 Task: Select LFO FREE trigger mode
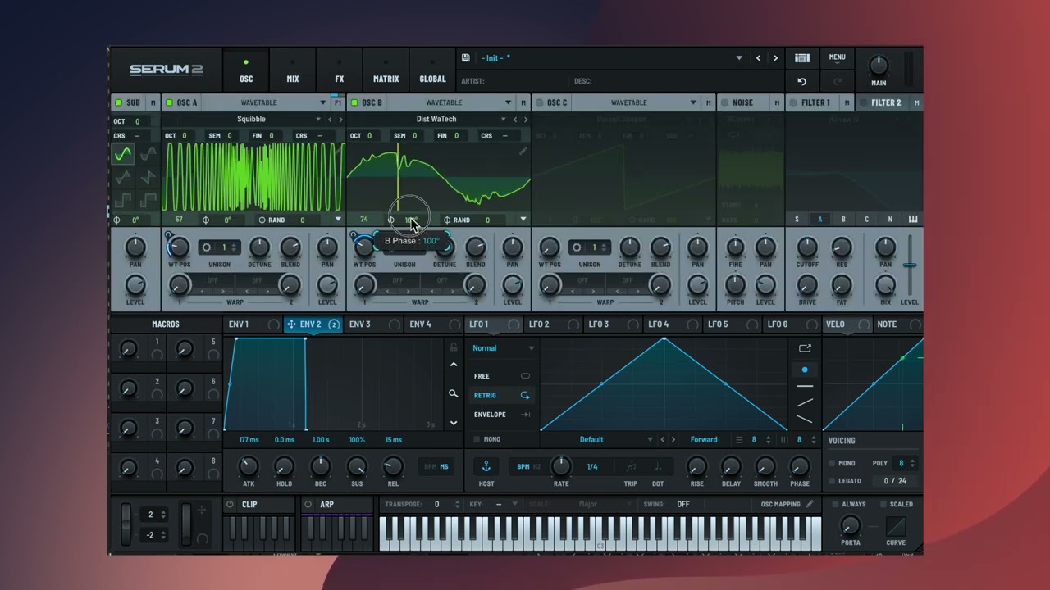[x=501, y=376]
